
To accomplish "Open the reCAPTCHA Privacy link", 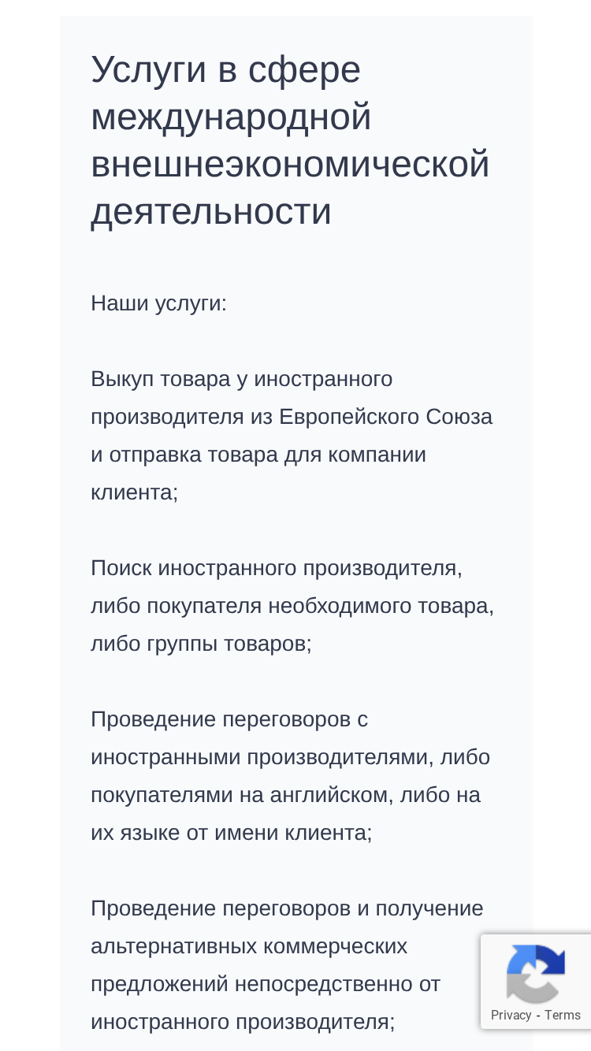I will coord(511,1015).
